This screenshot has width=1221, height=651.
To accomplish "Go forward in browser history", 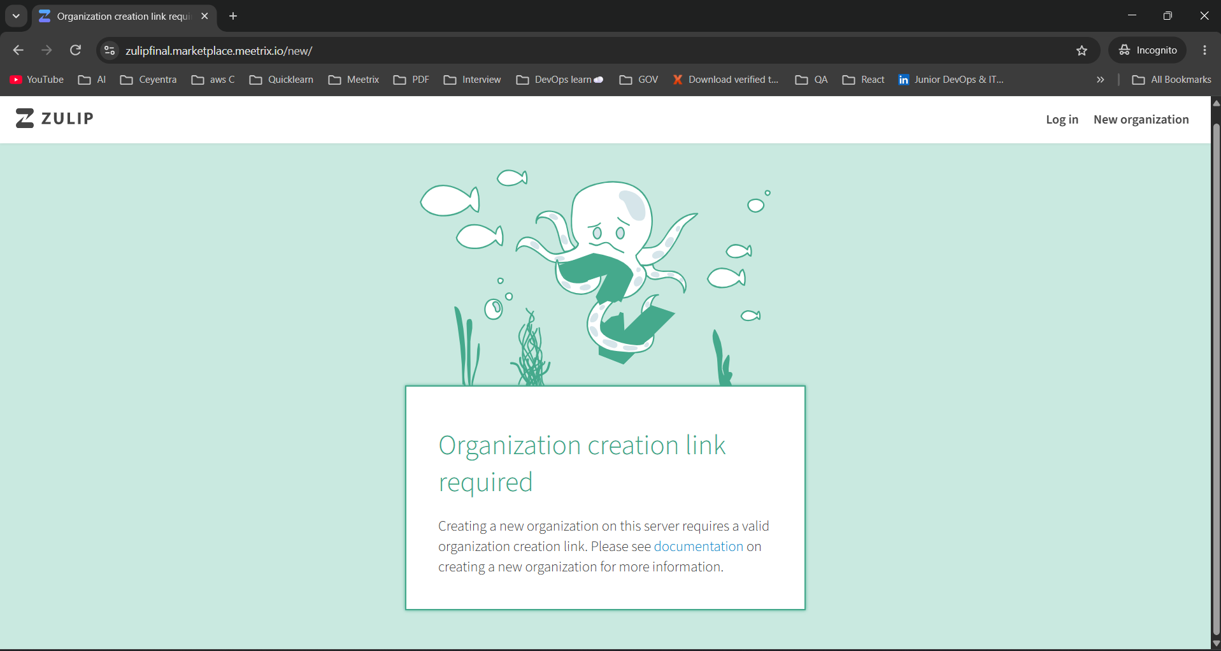I will [x=47, y=50].
